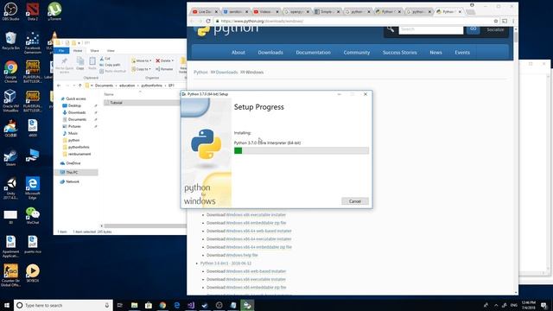The width and height of the screenshot is (553, 311).
Task: Open OneDrive in Explorer sidebar
Action: tap(73, 163)
